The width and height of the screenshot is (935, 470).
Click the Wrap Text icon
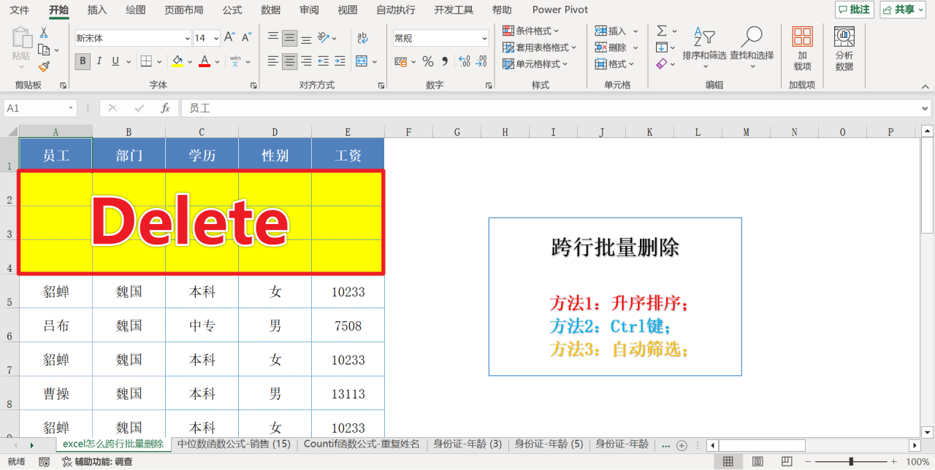362,38
